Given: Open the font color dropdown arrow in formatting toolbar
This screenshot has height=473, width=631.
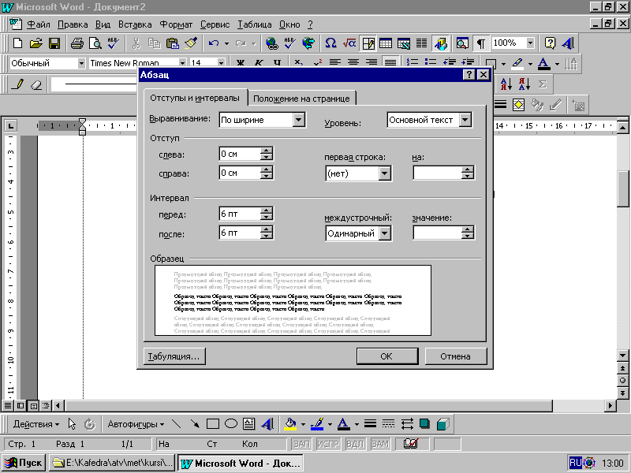Looking at the screenshot, I should [558, 64].
